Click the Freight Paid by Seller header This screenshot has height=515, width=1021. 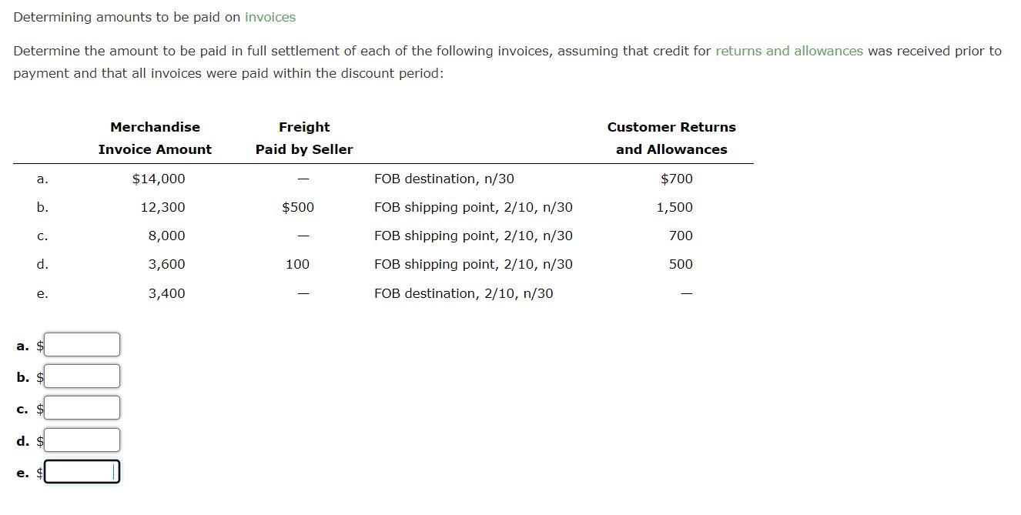(303, 138)
